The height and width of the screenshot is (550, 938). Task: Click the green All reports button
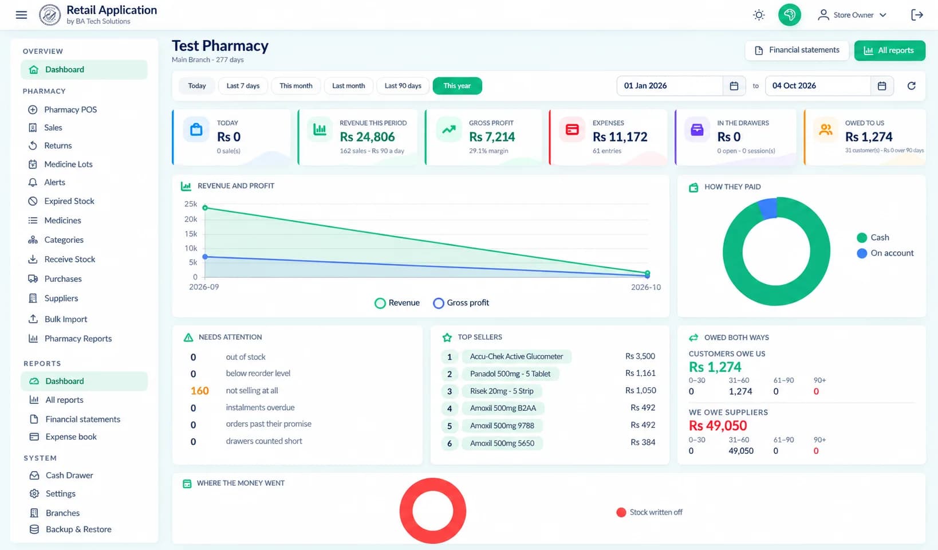(x=889, y=50)
